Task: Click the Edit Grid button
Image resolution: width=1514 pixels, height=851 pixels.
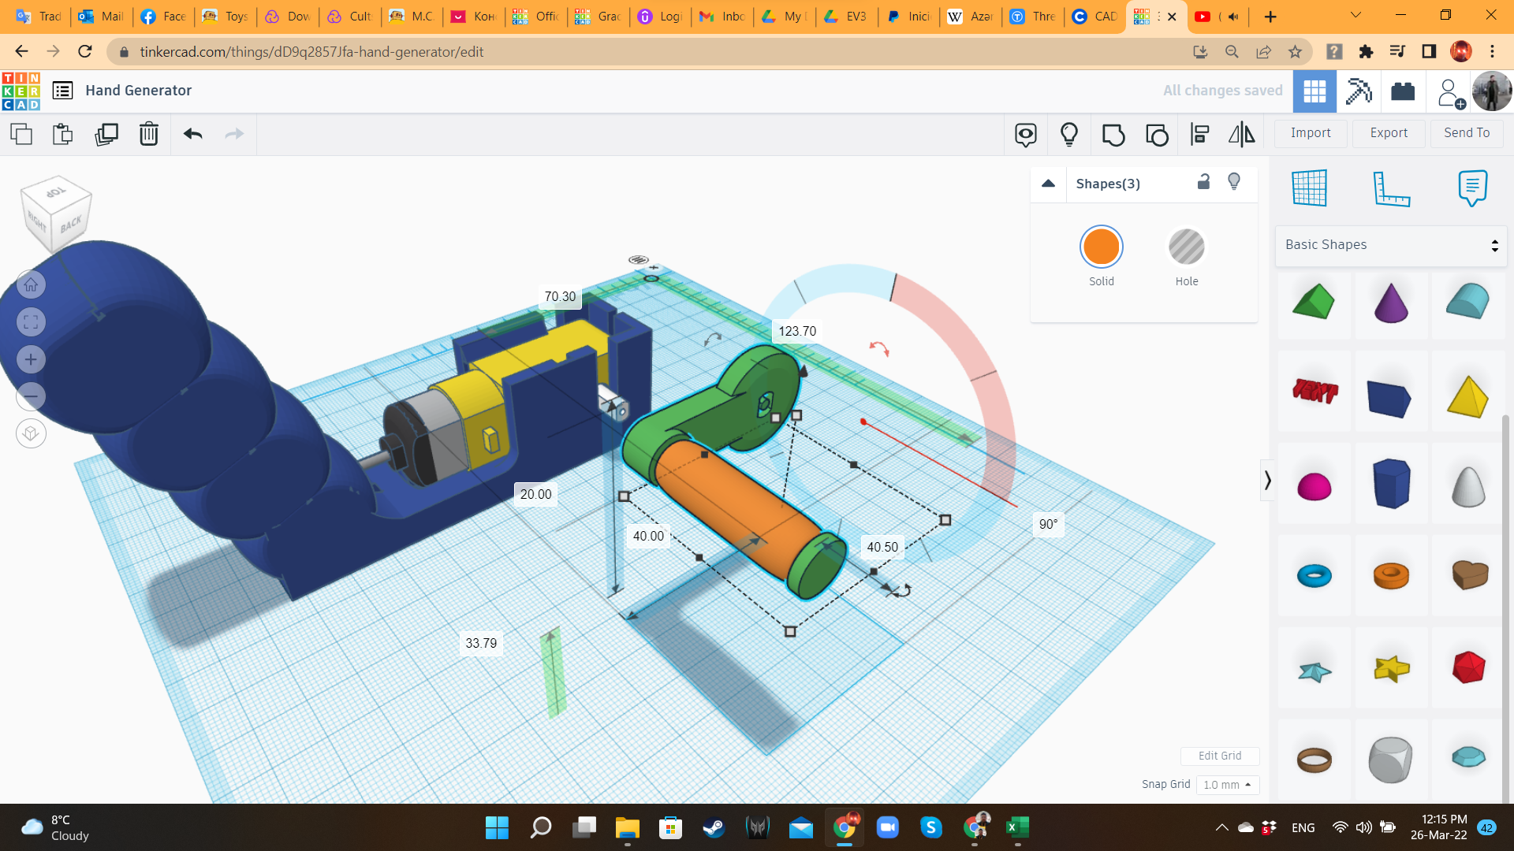Action: [x=1220, y=756]
